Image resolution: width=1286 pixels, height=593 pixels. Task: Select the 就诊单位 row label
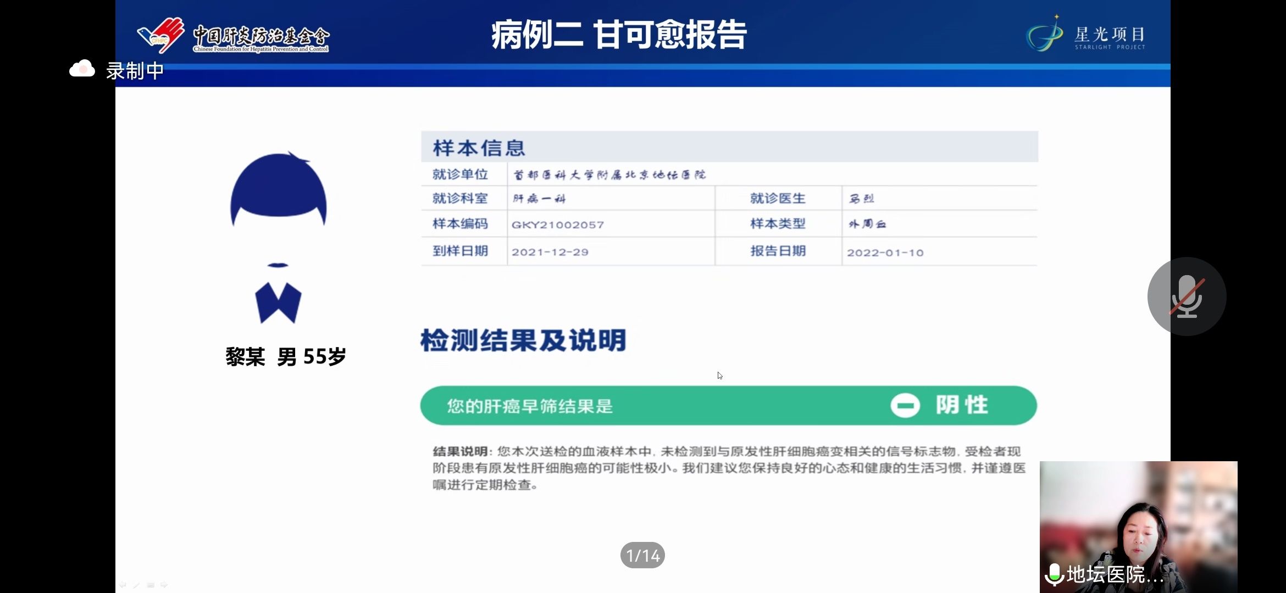(x=460, y=175)
